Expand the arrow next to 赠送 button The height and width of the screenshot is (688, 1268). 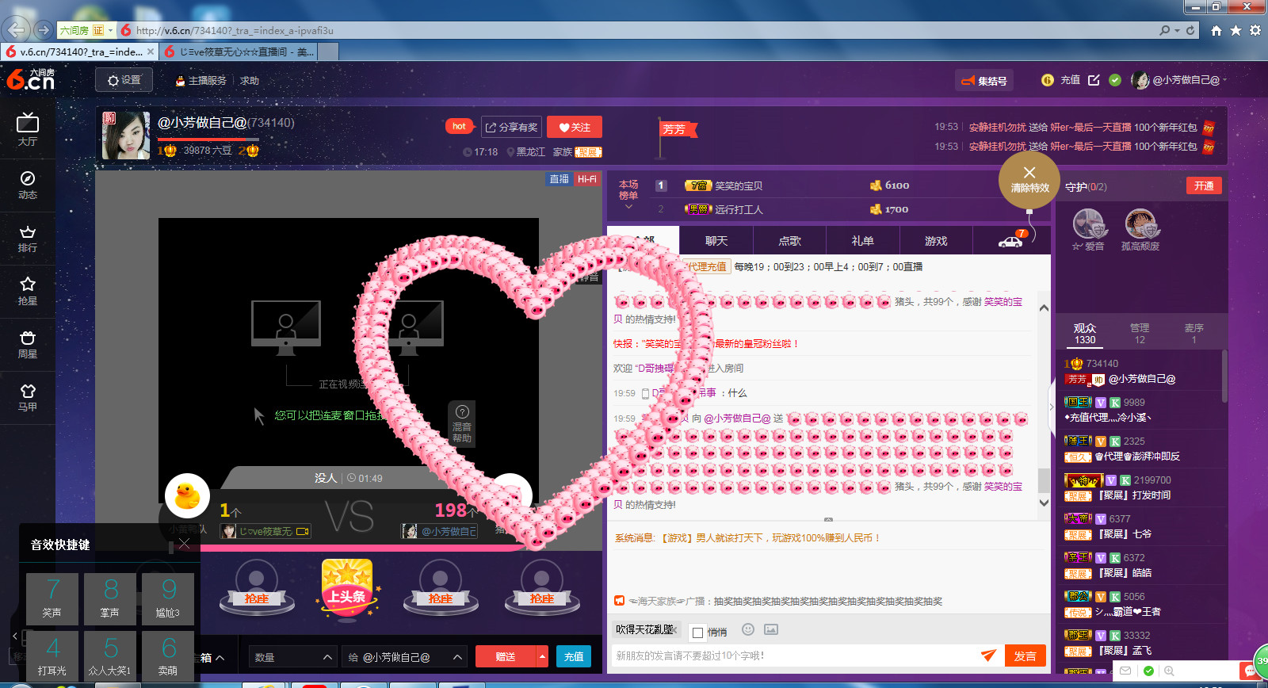tap(543, 656)
